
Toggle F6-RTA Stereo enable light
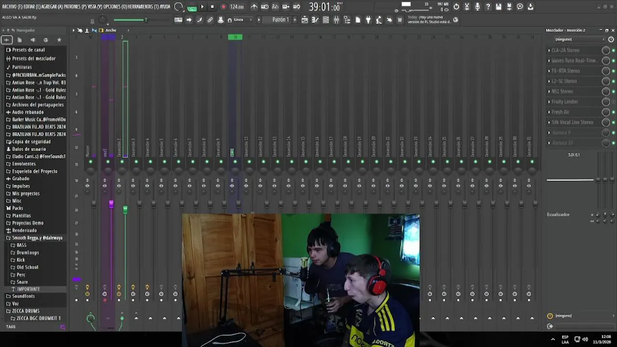coord(613,71)
